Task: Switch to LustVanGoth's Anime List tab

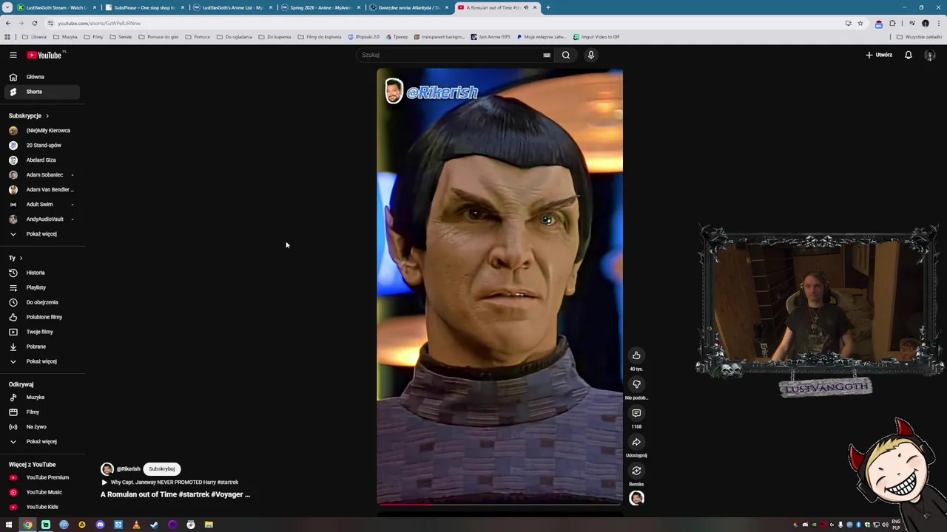Action: (232, 7)
